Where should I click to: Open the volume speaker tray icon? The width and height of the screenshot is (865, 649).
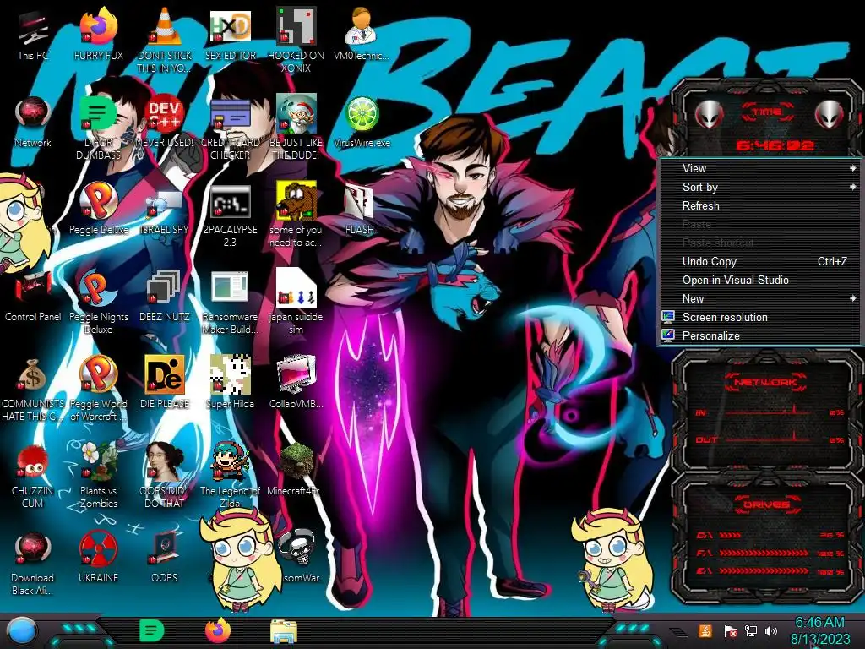(x=771, y=630)
